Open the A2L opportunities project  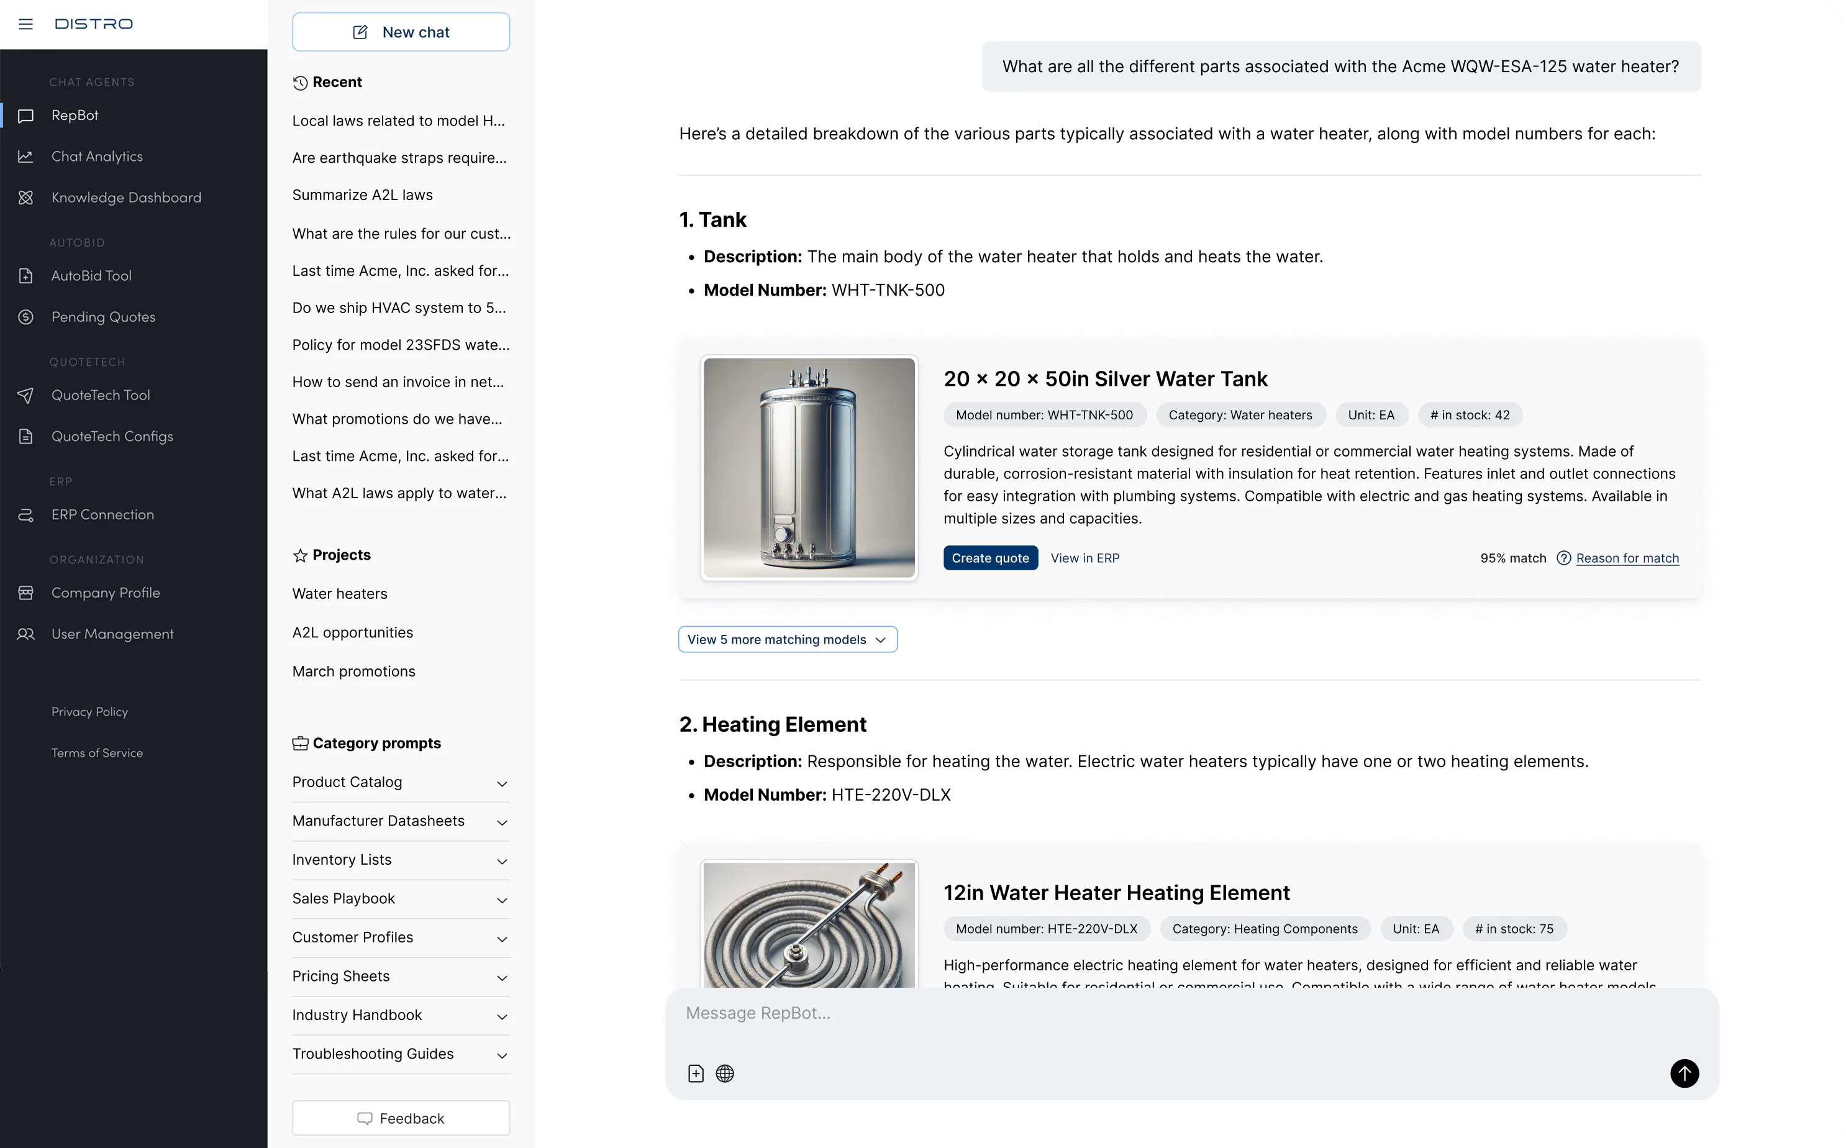[352, 632]
